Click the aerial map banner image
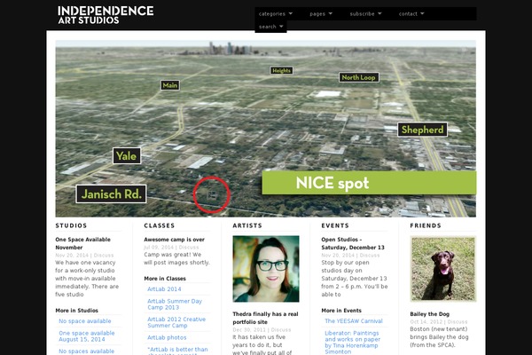The image size is (532, 355). click(266, 129)
